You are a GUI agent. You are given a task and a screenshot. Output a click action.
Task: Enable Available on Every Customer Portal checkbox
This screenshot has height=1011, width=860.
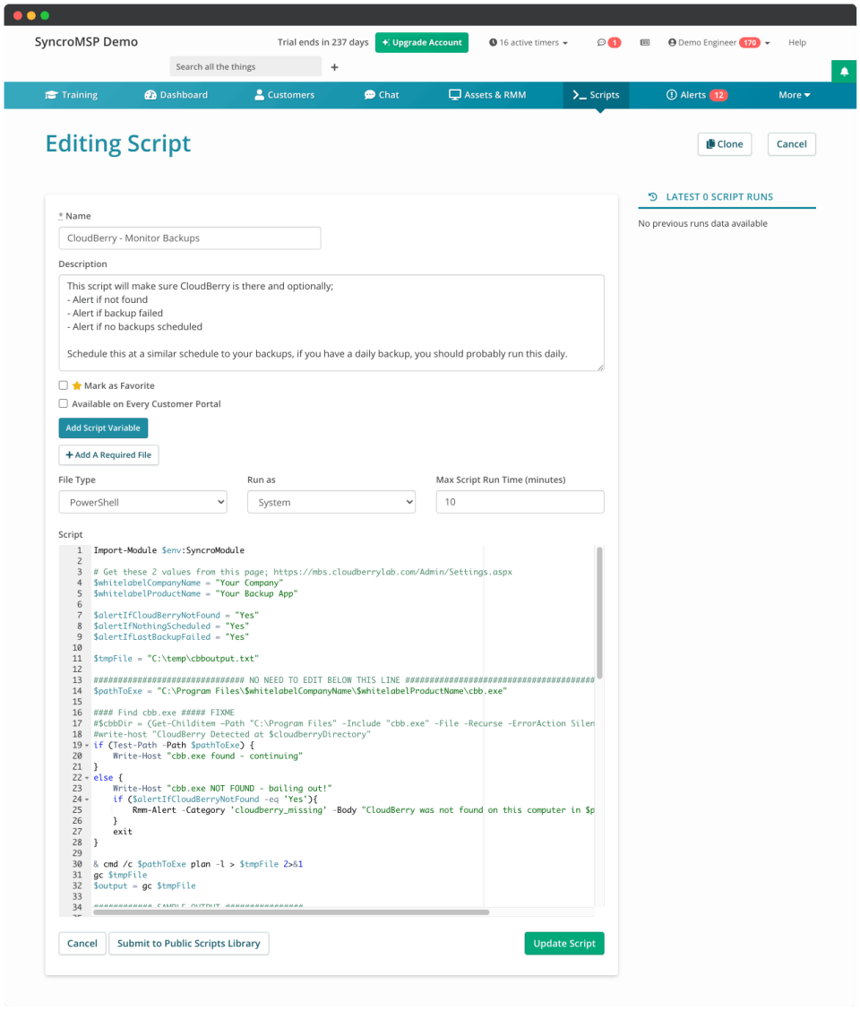[64, 403]
